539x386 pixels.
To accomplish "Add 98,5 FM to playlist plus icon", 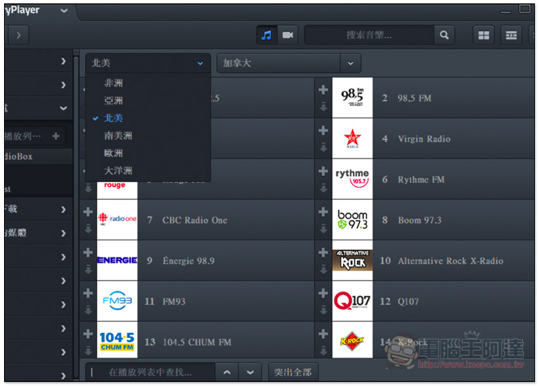I will coord(323,90).
